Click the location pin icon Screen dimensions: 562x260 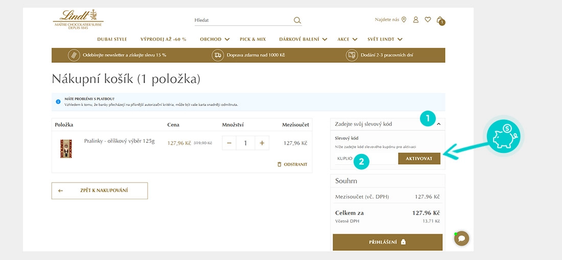tap(404, 20)
